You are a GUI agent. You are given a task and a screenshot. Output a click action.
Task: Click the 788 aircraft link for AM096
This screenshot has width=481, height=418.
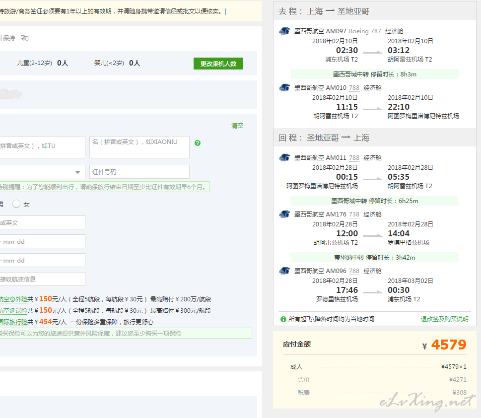(354, 271)
